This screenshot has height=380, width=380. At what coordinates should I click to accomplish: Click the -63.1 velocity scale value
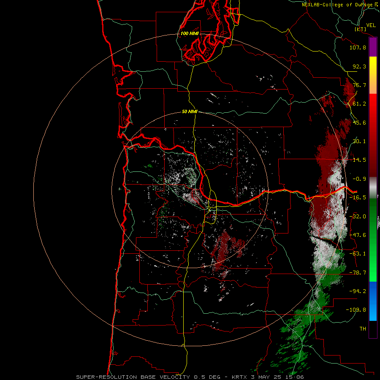tap(358, 254)
